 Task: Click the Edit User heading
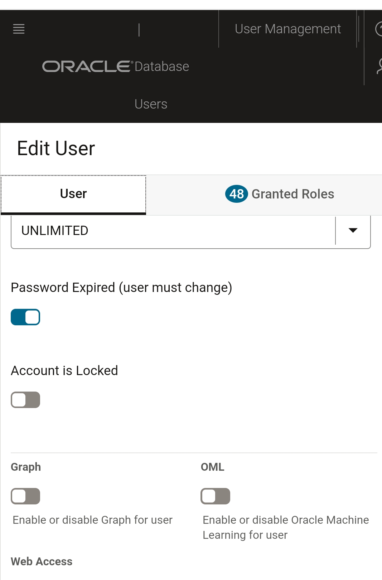point(56,148)
